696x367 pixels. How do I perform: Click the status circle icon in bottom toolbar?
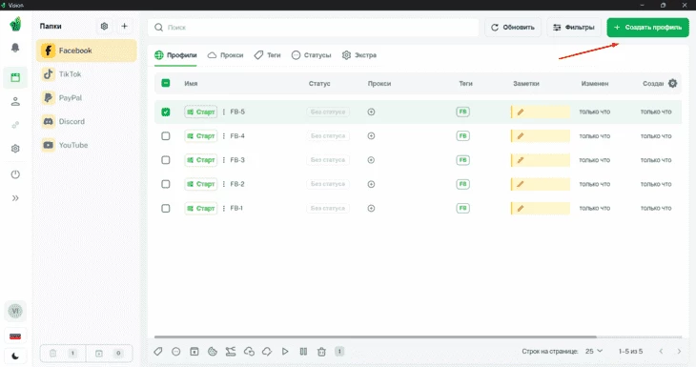pyautogui.click(x=176, y=352)
